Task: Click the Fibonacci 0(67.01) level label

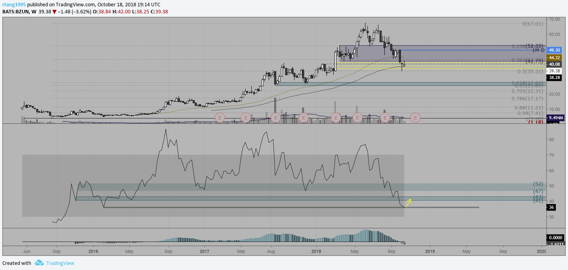Action: [533, 24]
